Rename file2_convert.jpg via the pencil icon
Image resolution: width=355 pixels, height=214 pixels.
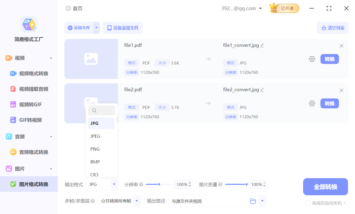coord(262,90)
